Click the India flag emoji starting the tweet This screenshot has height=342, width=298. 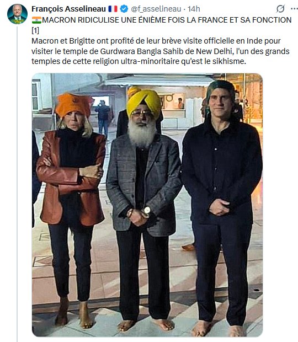coord(36,20)
